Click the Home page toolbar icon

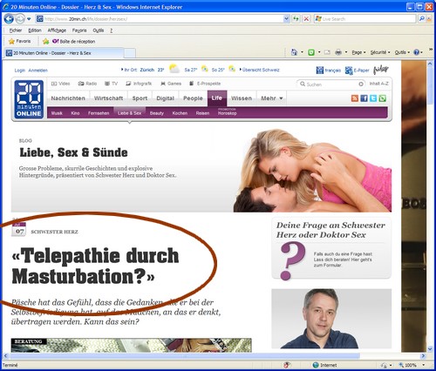pyautogui.click(x=294, y=52)
